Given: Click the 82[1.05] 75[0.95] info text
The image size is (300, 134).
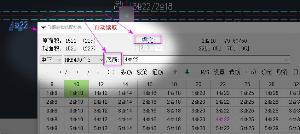Looking at the screenshot, I should [x=224, y=49].
